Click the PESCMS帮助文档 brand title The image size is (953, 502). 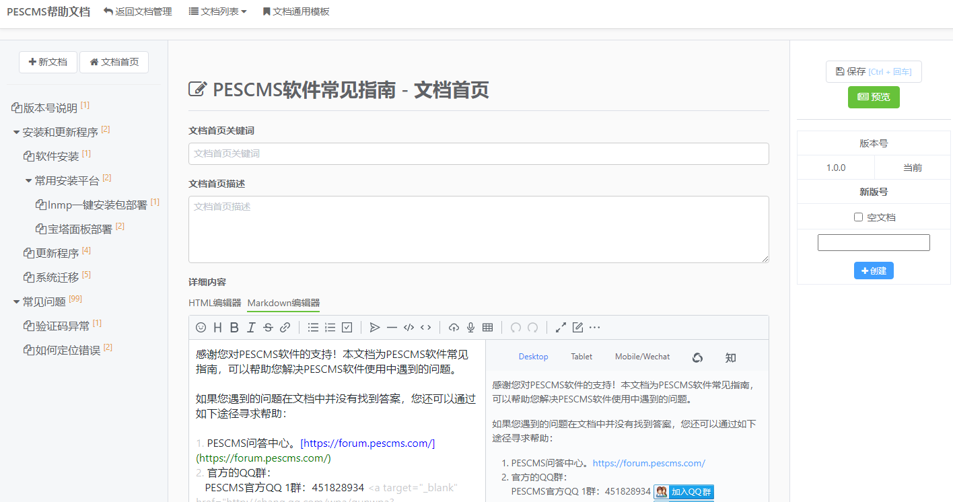click(x=48, y=11)
